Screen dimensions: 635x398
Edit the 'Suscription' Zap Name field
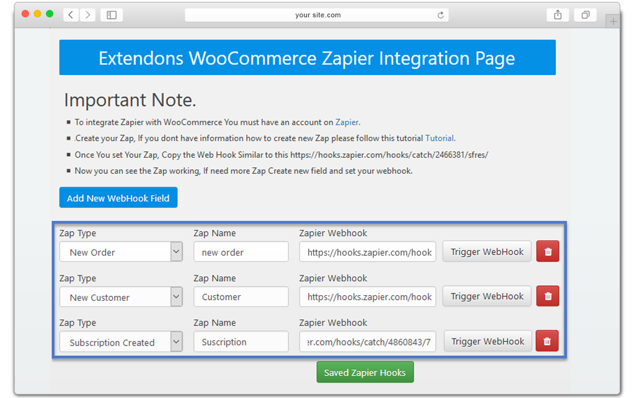[x=241, y=342]
